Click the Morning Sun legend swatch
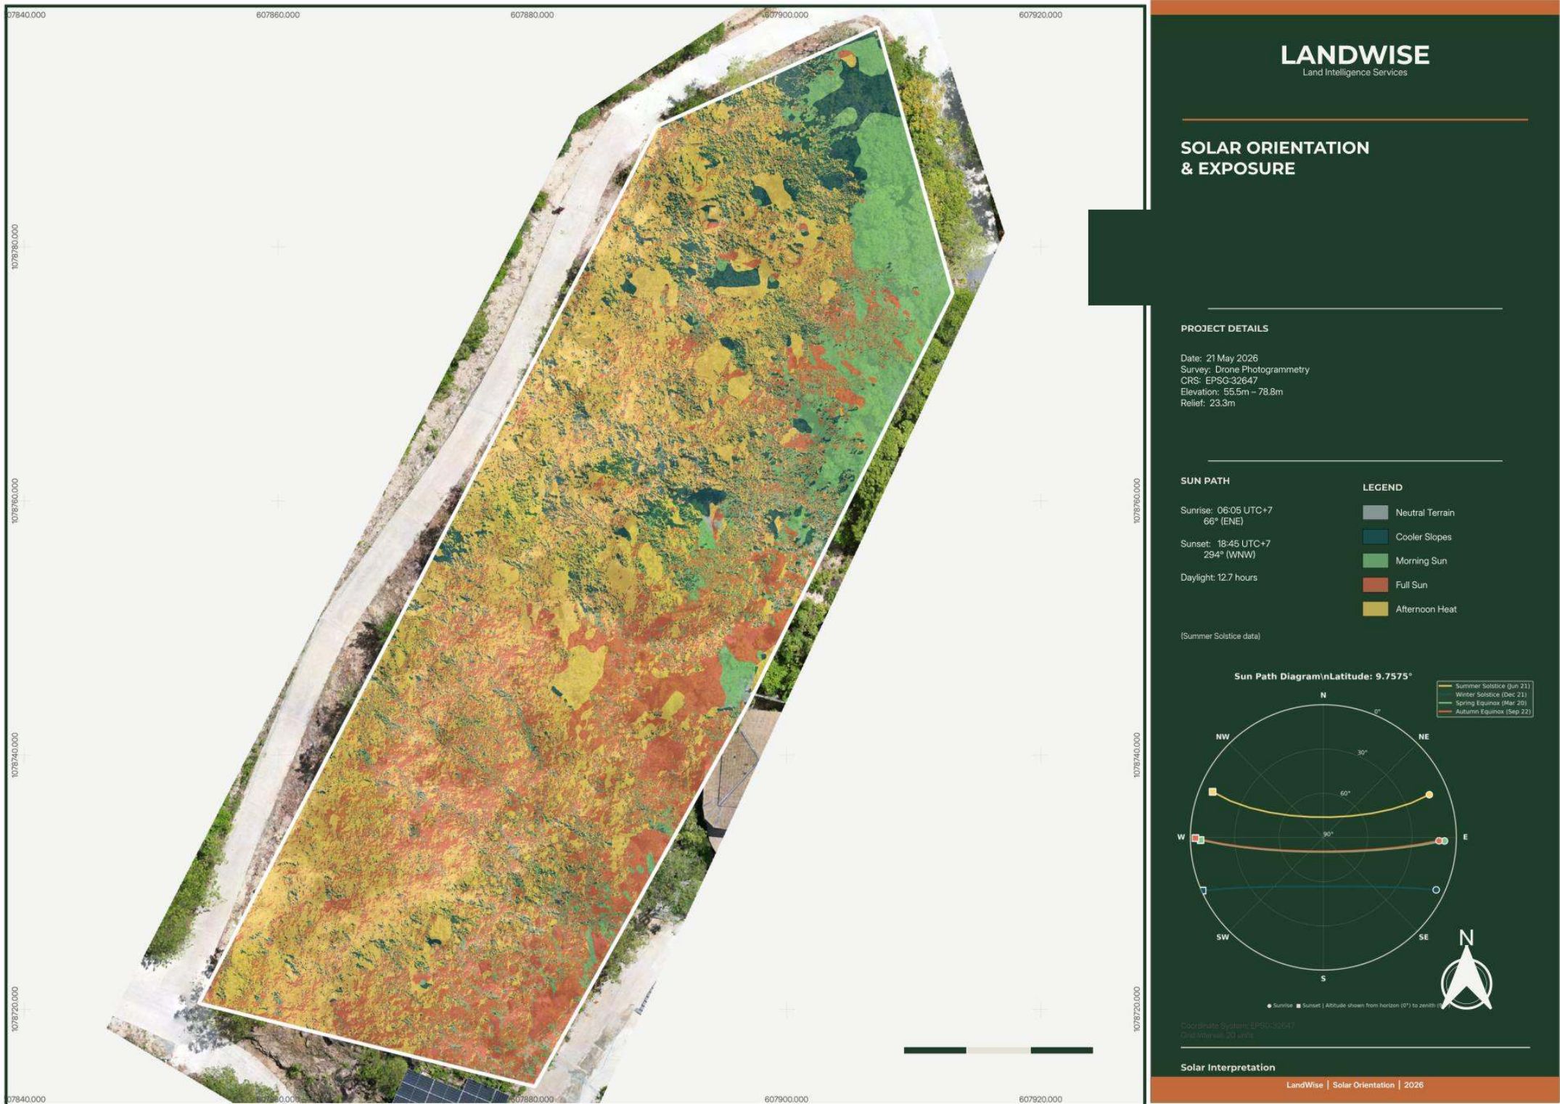This screenshot has height=1104, width=1560. (x=1375, y=561)
